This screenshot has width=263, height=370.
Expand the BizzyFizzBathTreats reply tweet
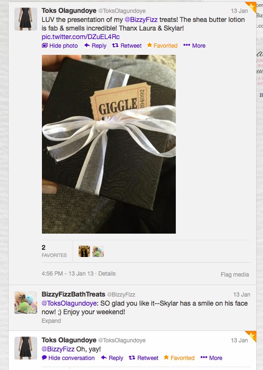point(51,321)
